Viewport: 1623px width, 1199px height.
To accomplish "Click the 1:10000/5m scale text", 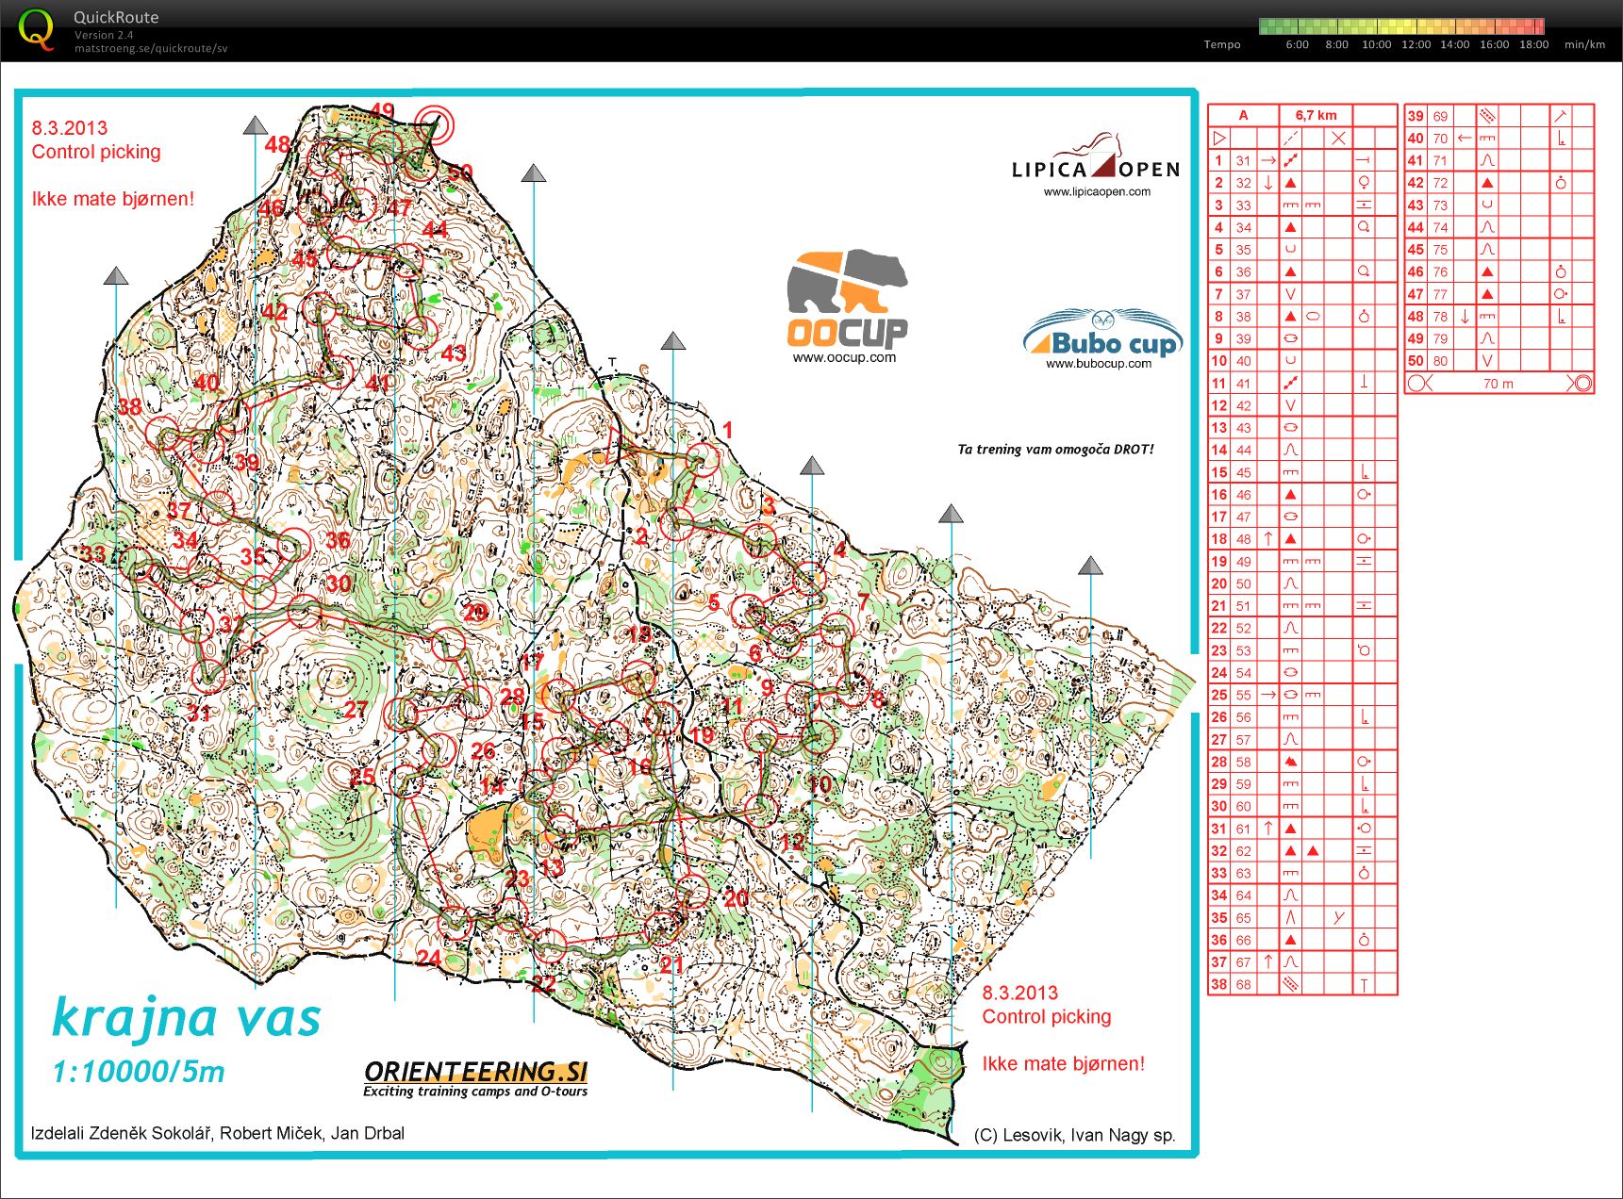I will pyautogui.click(x=139, y=1072).
